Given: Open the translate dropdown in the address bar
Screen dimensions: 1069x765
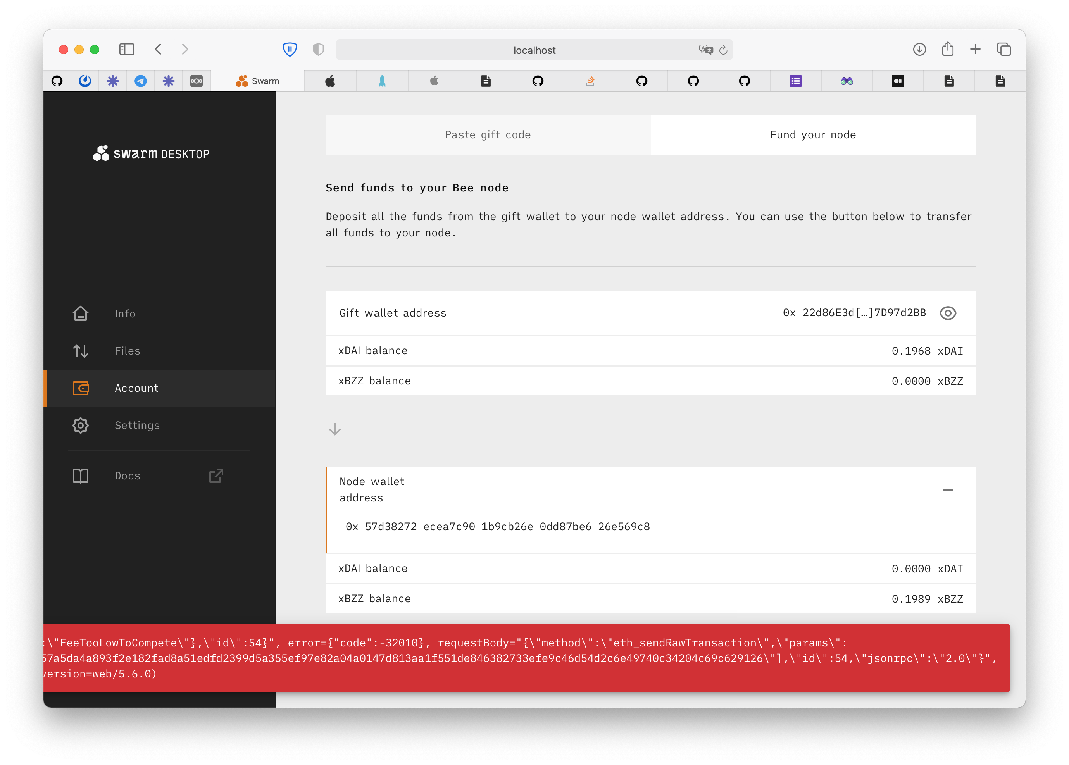Looking at the screenshot, I should (705, 50).
